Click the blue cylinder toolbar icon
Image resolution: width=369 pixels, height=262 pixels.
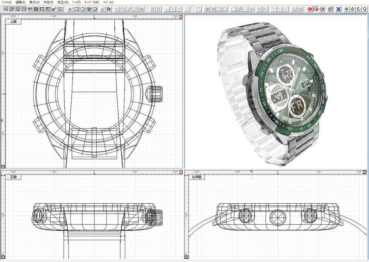tap(338, 9)
